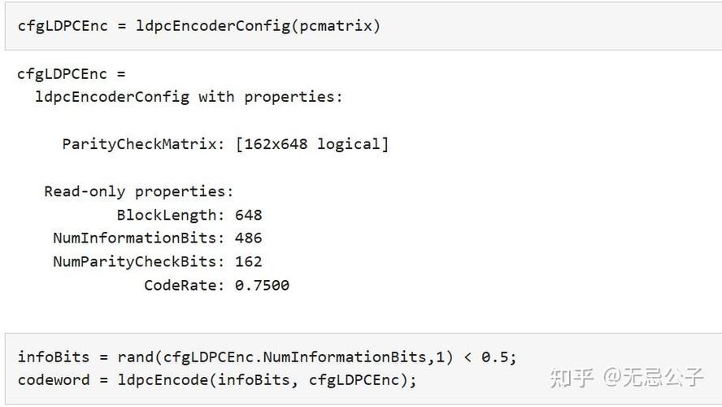Screen dimensions: 722x407
Task: Click the NumParityCheckBits value 162
Action: point(249,262)
